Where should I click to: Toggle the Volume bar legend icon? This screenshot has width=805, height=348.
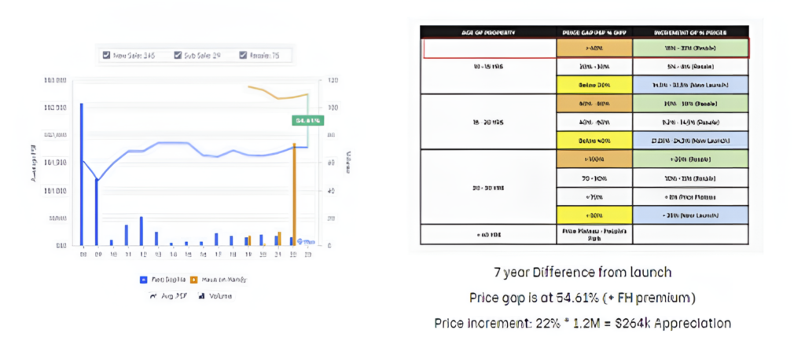201,295
